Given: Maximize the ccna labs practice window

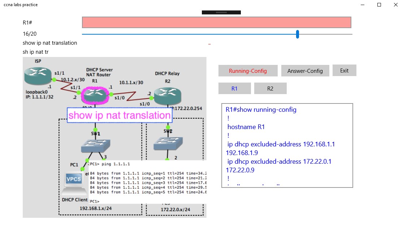Looking at the screenshot, I should 379,5.
